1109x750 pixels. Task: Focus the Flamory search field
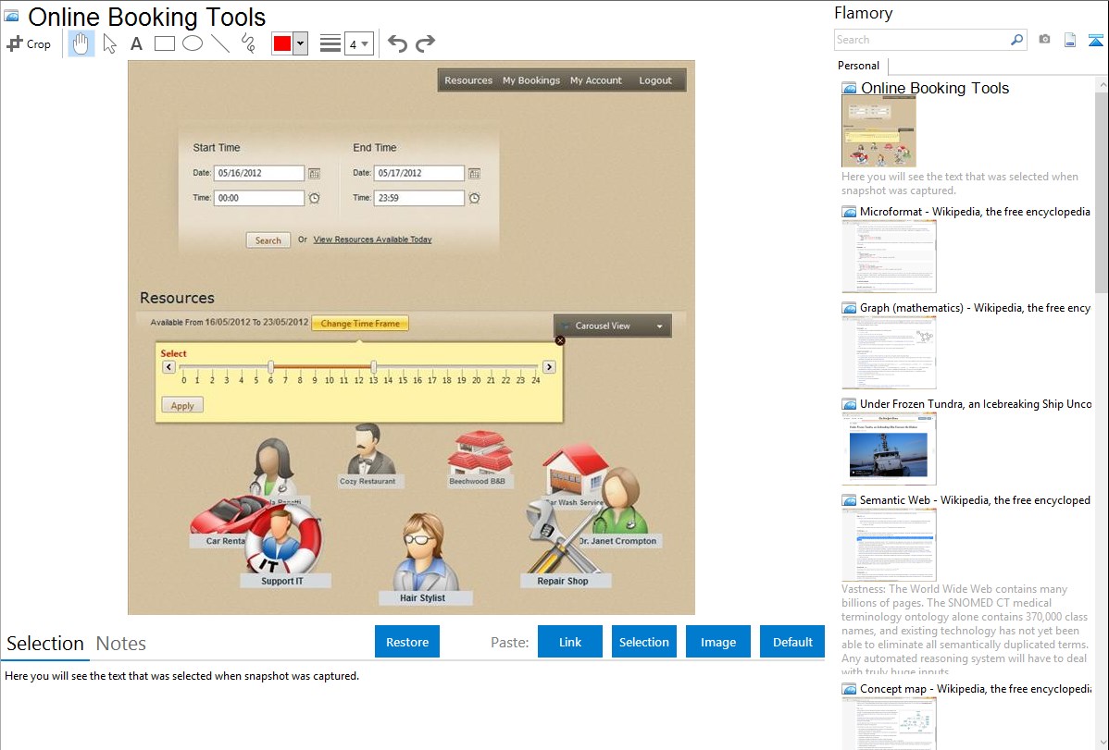coord(921,40)
